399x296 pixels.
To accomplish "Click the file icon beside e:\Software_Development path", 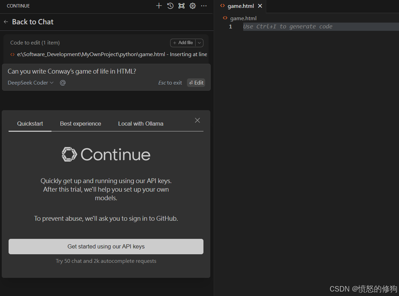I will 12,54.
